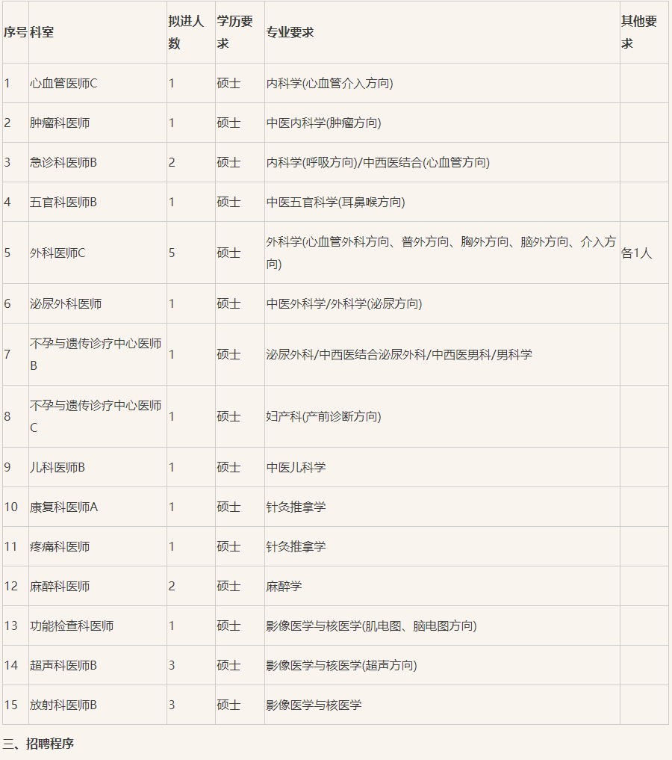Click the 拟进人数 column header
672x760 pixels.
click(186, 33)
